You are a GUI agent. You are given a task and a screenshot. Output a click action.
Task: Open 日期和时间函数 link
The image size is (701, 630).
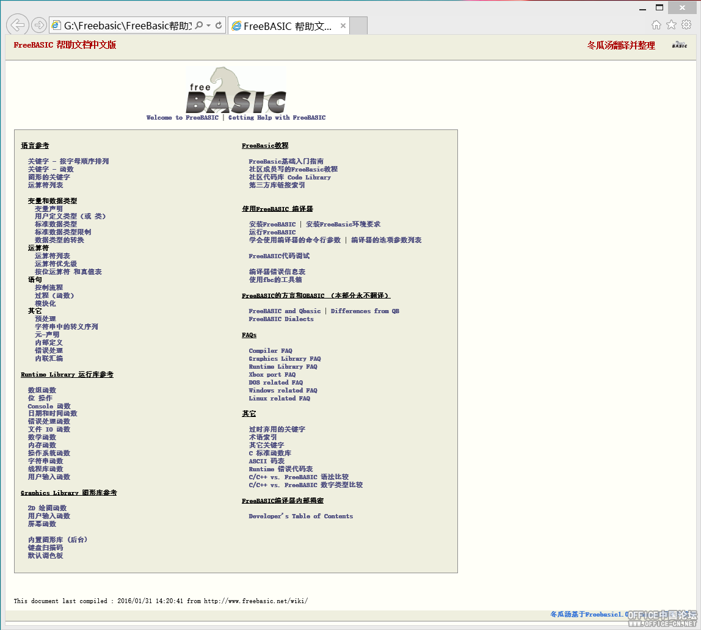[53, 413]
